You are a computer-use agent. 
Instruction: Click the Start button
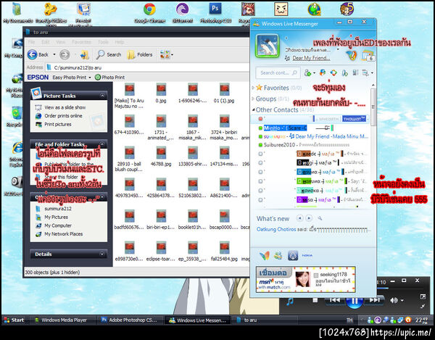14,320
